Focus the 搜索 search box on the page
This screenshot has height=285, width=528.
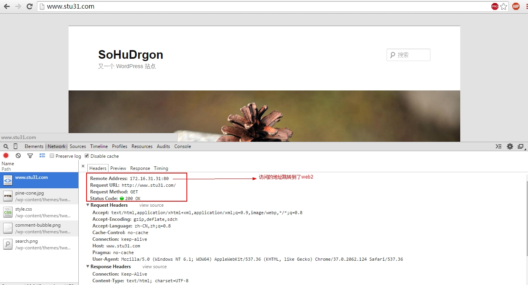[x=409, y=55]
